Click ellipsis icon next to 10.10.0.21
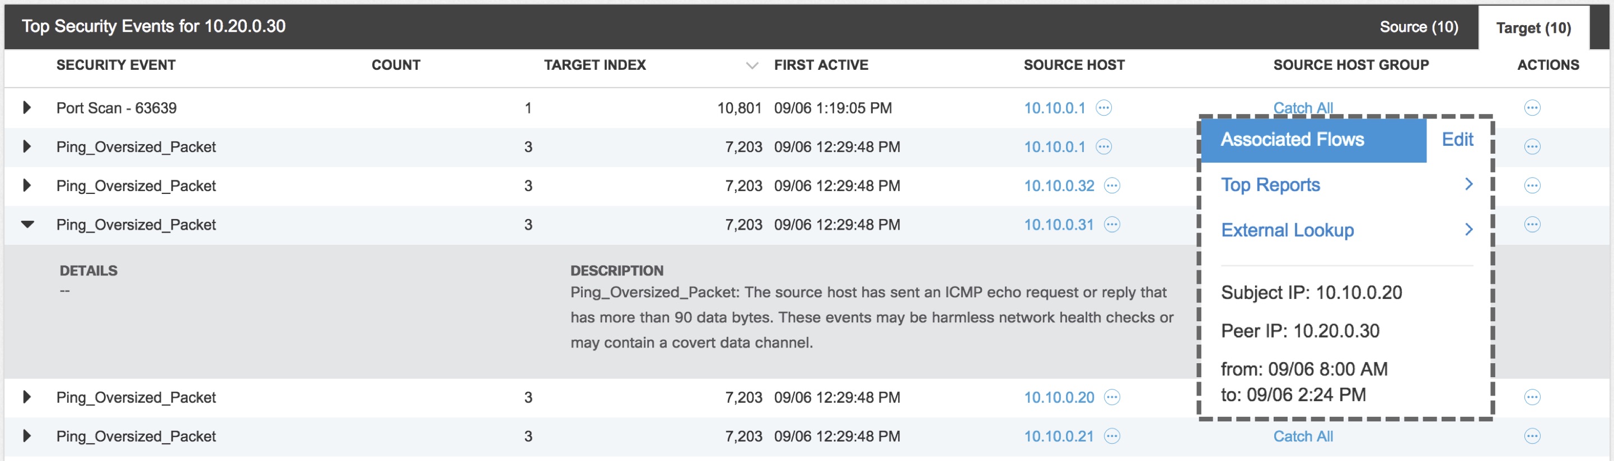The width and height of the screenshot is (1614, 461). pyautogui.click(x=1111, y=436)
